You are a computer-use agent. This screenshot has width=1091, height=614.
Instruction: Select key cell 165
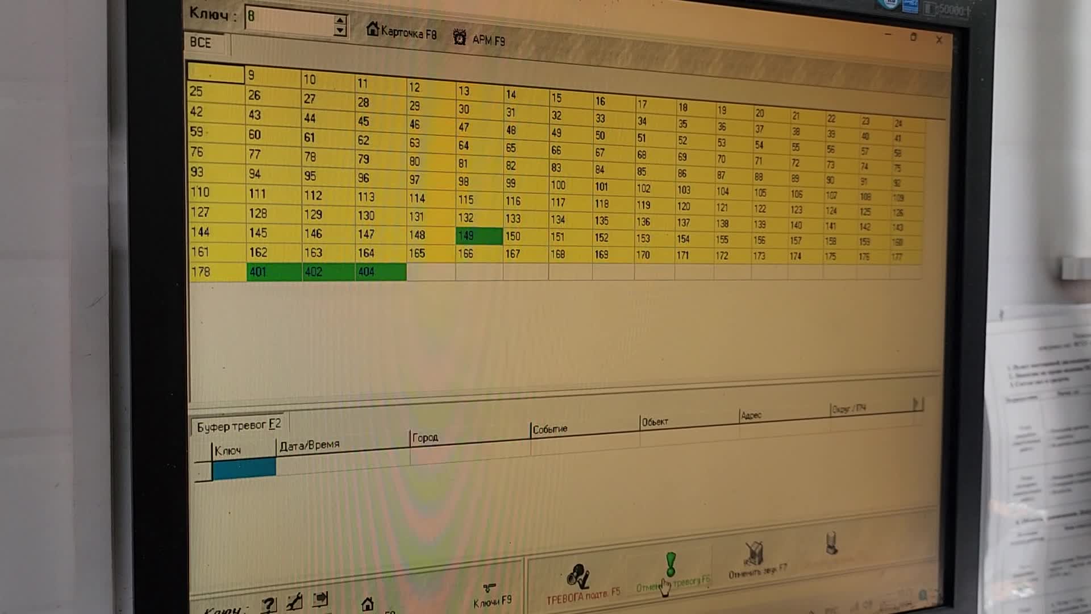[x=431, y=254]
